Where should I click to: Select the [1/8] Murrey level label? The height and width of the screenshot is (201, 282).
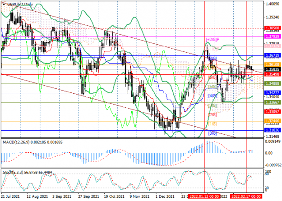click(x=212, y=124)
